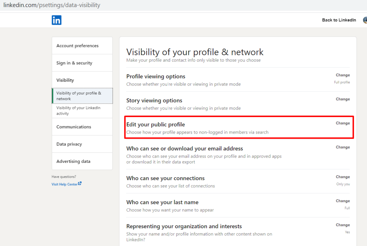The image size is (367, 246).
Task: Open Advertising data section
Action: tap(82, 161)
